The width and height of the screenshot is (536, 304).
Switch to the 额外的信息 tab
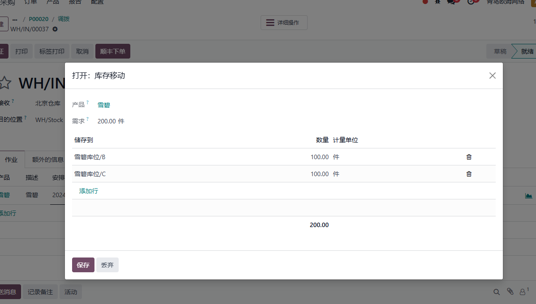click(47, 160)
